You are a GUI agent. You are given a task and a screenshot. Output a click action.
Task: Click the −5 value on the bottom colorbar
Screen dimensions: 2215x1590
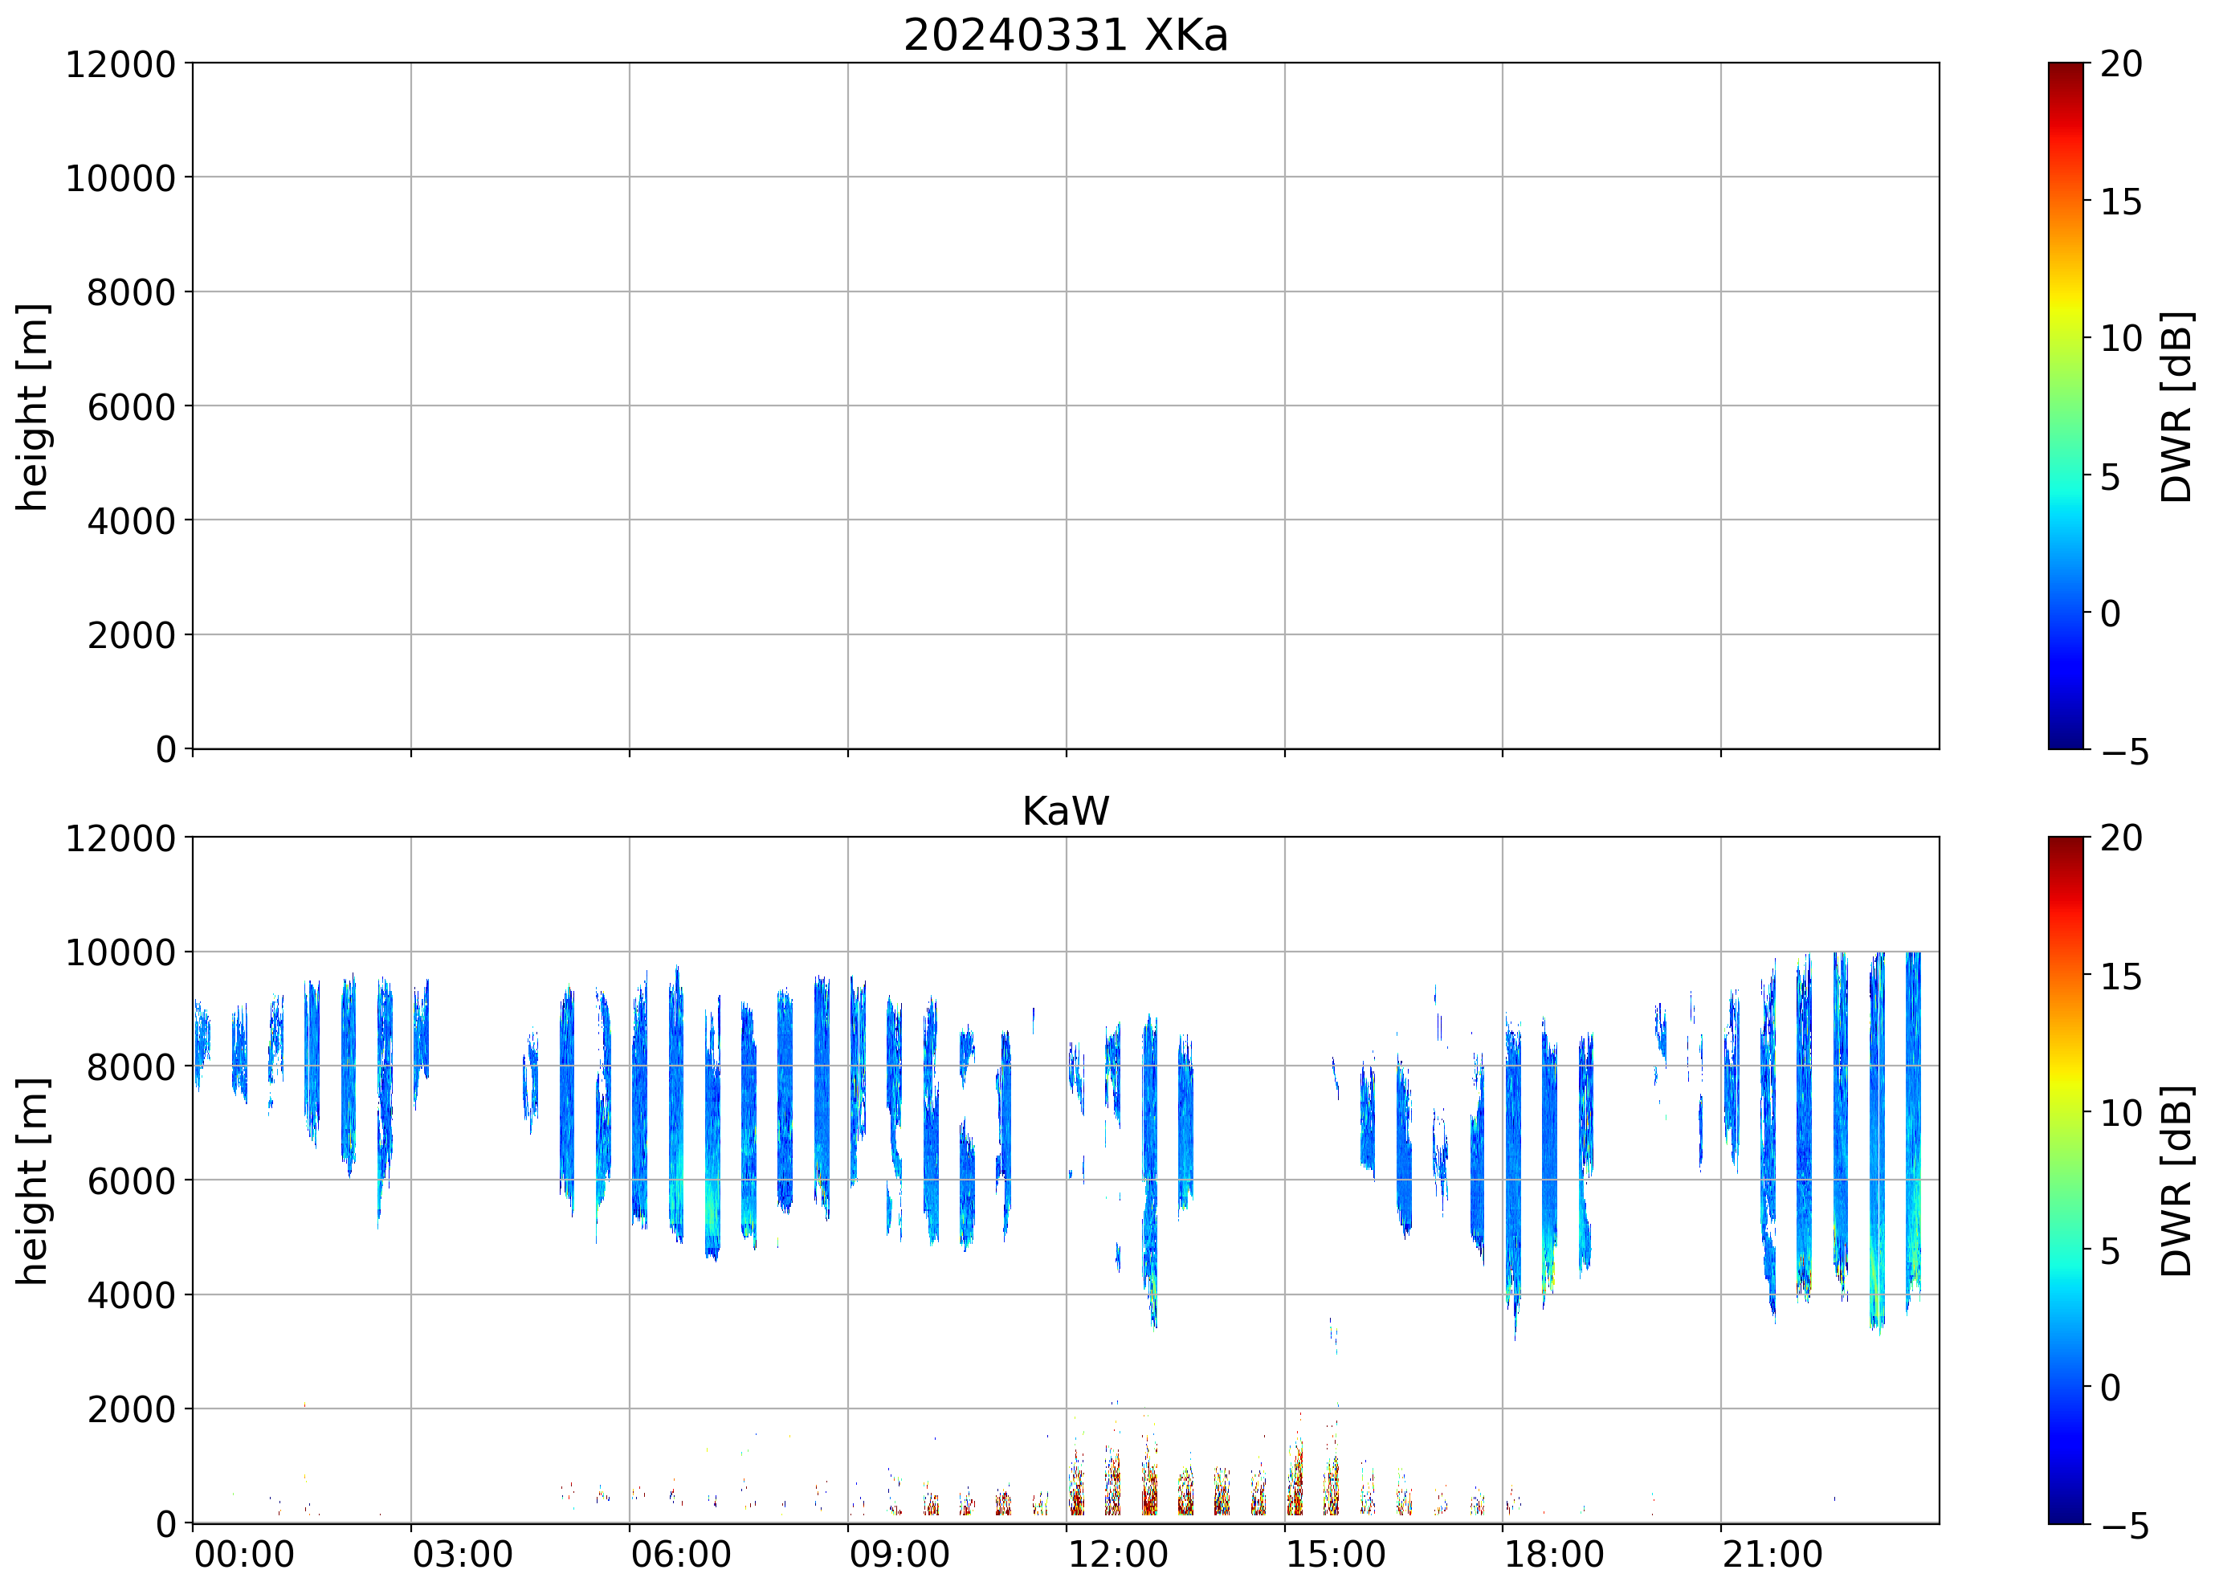2124,1526
